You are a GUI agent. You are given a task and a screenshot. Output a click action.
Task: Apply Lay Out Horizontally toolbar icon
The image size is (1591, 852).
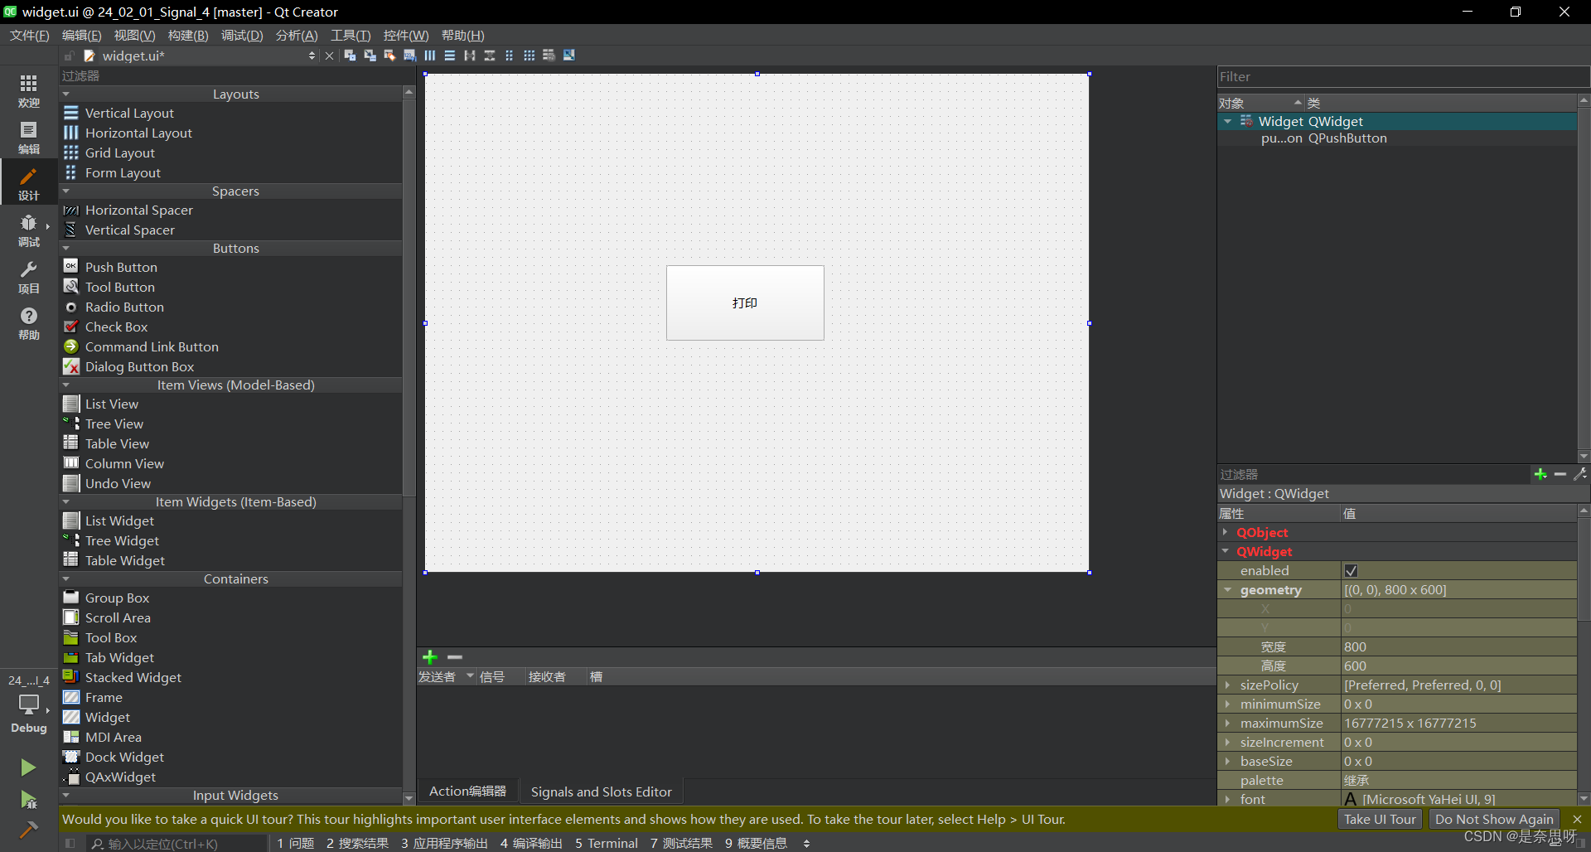point(429,56)
